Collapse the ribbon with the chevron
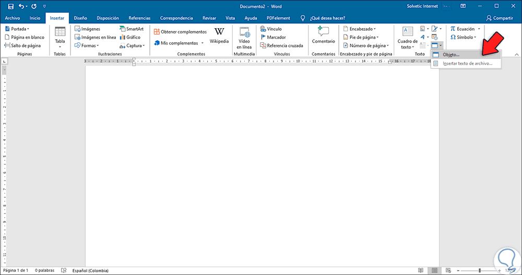 click(517, 54)
